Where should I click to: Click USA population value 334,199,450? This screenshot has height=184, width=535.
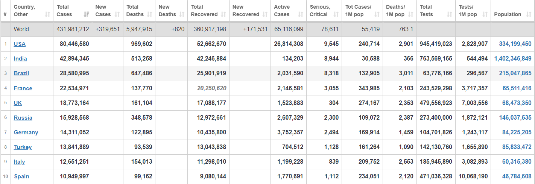515,44
